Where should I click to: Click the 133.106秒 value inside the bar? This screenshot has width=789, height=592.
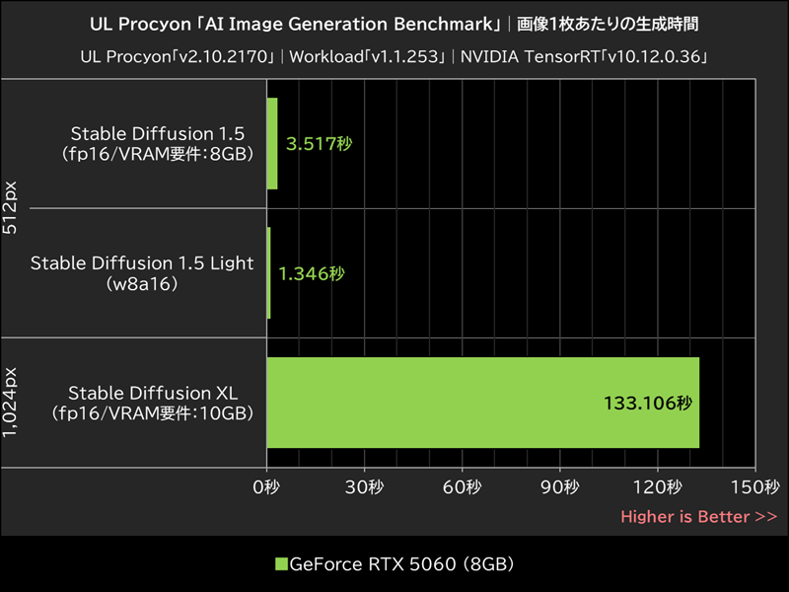click(x=648, y=403)
